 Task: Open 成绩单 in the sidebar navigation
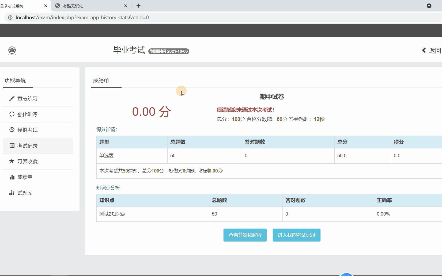point(38,177)
